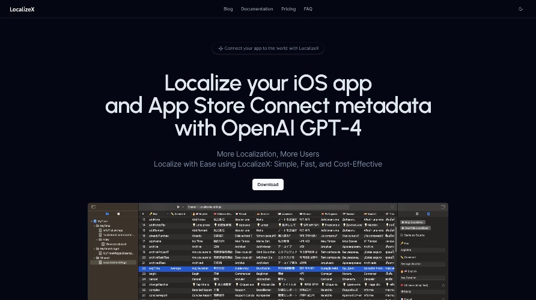Select the highlighted avgTime row

[x=267, y=268]
